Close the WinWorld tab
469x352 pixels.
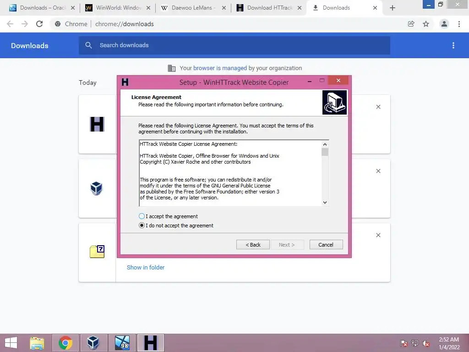tap(148, 8)
